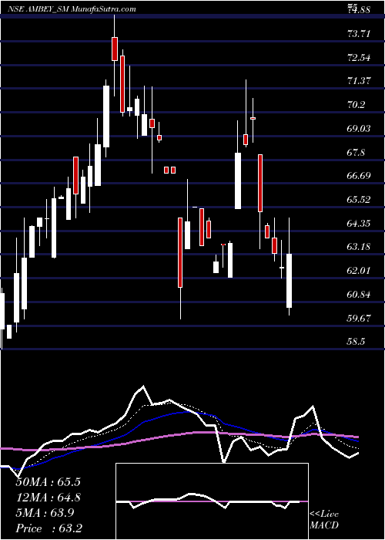Open the MACD inset mini chart
Screen dimensions: 385x540
pos(212,501)
